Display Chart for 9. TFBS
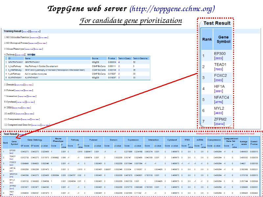 coord(17,108)
